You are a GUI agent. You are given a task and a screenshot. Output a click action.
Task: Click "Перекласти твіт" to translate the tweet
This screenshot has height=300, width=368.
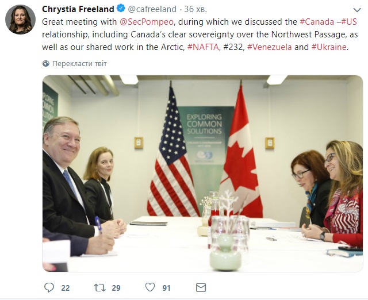79,64
